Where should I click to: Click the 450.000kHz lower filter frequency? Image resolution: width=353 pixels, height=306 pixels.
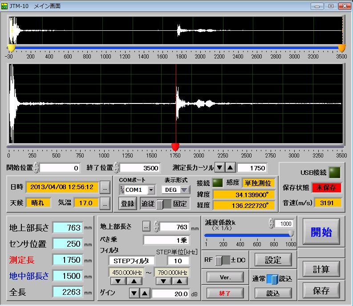[x=126, y=273]
